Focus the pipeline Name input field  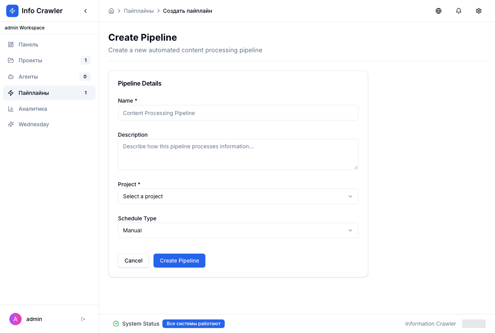(x=238, y=113)
